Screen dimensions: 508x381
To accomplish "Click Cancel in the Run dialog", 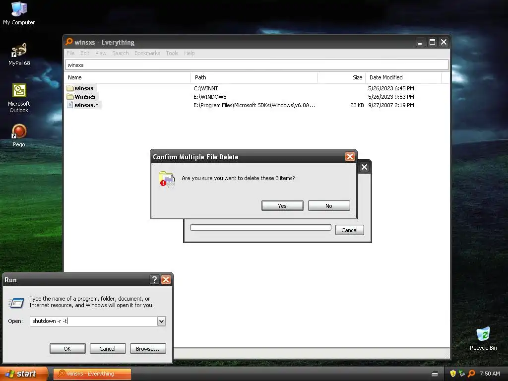I will [x=107, y=349].
